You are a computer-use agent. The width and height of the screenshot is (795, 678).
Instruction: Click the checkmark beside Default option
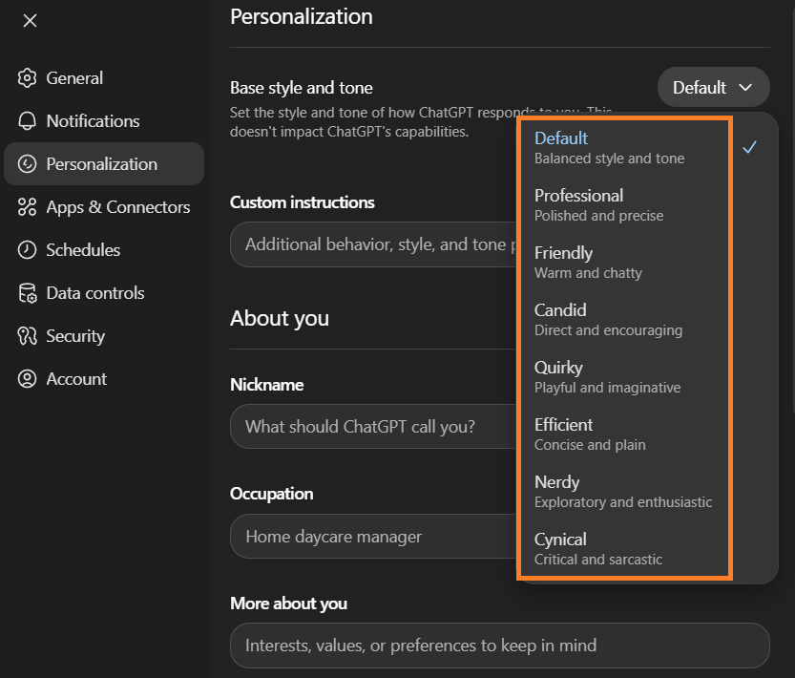(x=749, y=148)
